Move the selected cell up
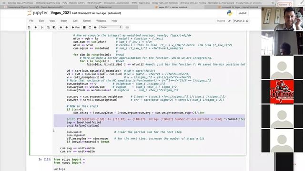 pos(61,28)
